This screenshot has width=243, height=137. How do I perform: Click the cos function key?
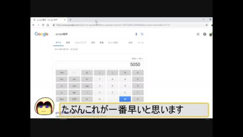[74, 86]
